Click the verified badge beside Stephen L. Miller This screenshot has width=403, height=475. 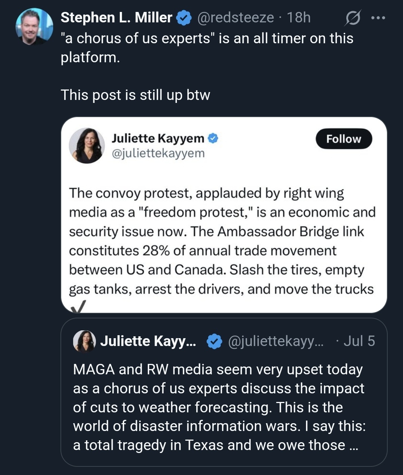184,18
